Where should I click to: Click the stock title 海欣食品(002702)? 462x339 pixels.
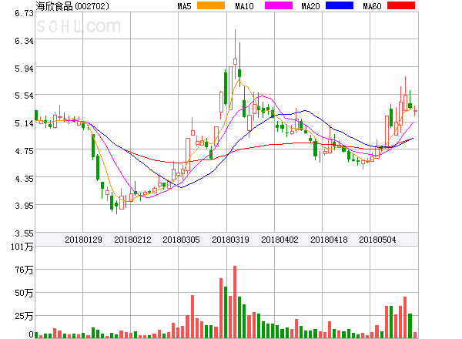(x=72, y=6)
